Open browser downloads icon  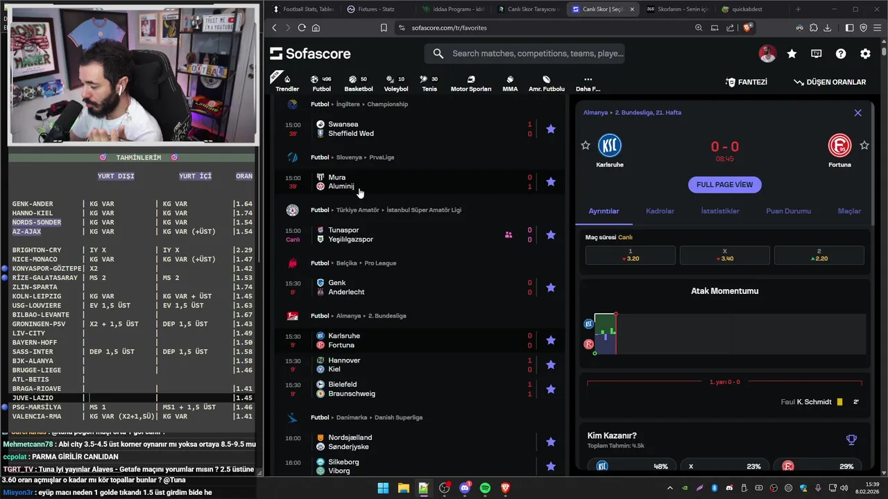[x=826, y=28]
